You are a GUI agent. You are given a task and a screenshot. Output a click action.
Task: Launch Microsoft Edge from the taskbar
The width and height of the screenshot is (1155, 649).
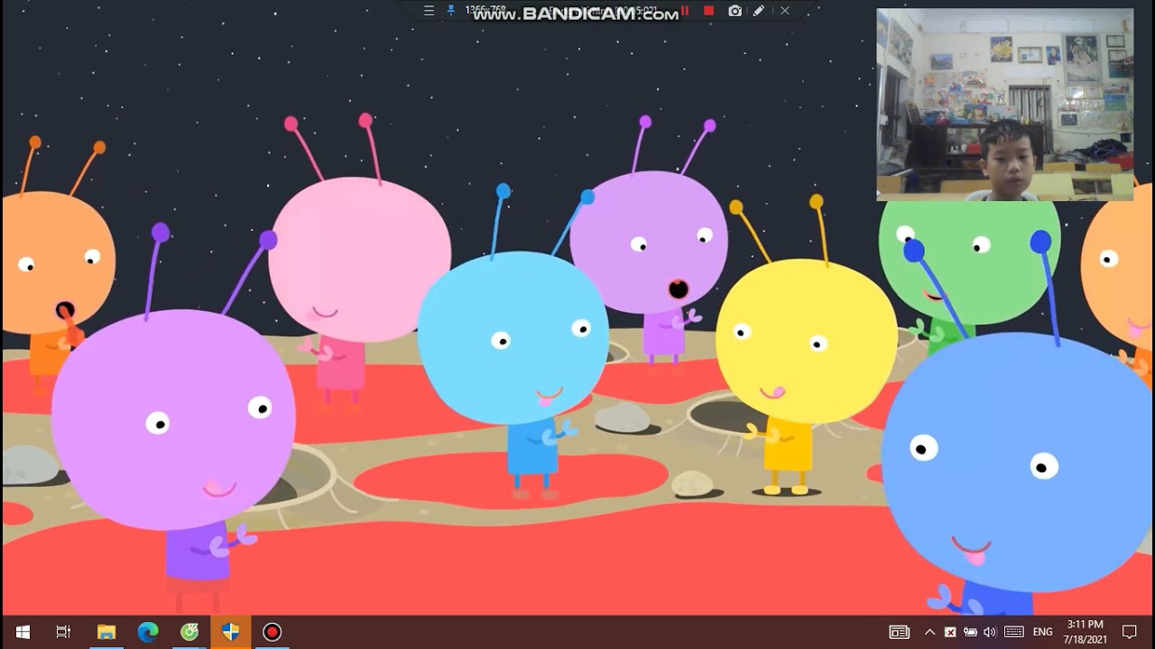148,632
